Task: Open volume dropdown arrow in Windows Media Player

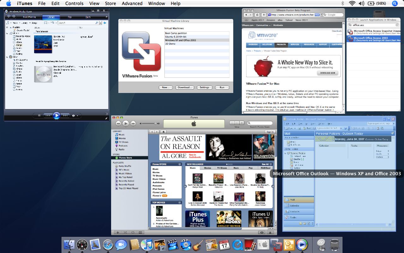Action: (x=77, y=116)
